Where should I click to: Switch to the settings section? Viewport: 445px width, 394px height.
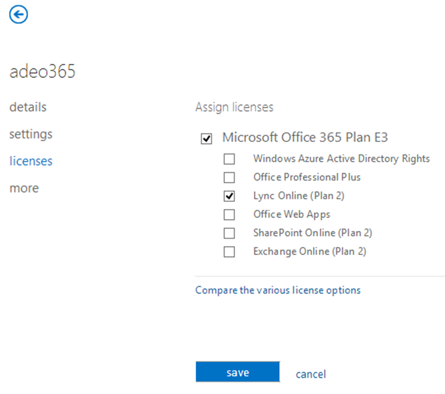(x=31, y=135)
